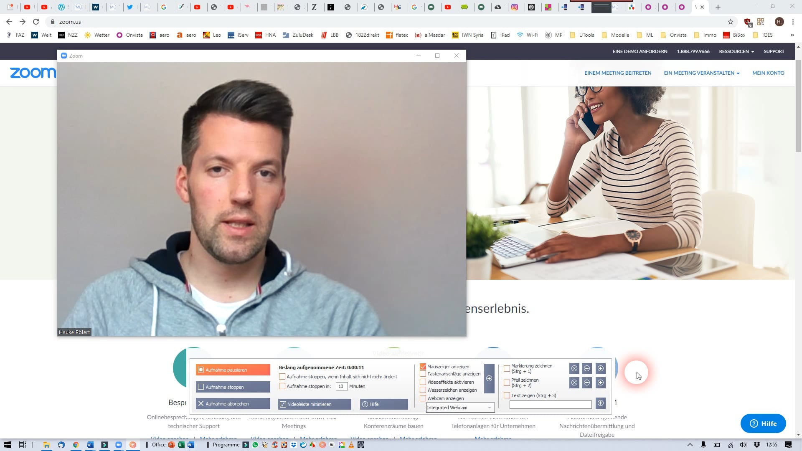Minimize video bar with Videoleiste minimieren
The width and height of the screenshot is (802, 451).
315,404
